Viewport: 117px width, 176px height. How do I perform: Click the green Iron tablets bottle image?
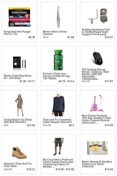coord(58,60)
